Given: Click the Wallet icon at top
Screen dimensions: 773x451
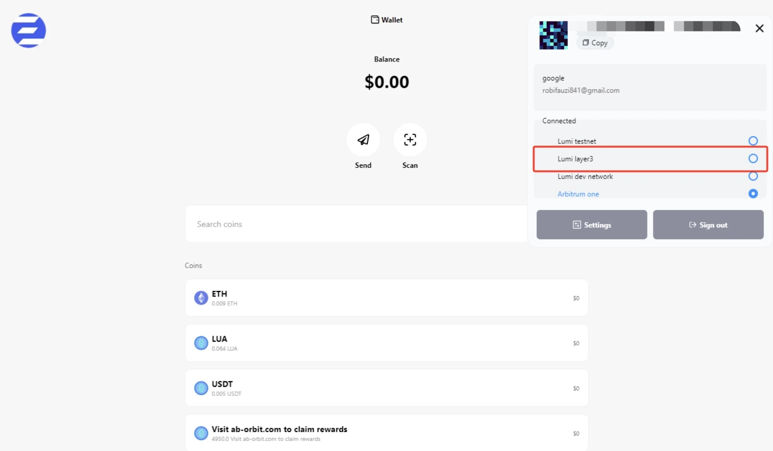Looking at the screenshot, I should [375, 20].
